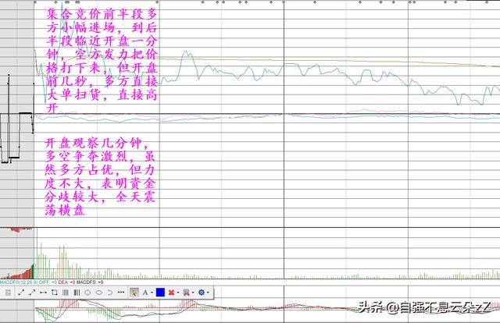500x323 pixels.
Task: Select the line segment drawing tool
Action: [21, 293]
